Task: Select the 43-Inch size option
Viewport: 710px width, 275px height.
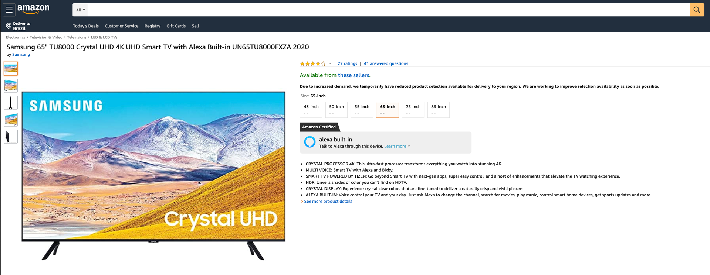Action: point(311,110)
